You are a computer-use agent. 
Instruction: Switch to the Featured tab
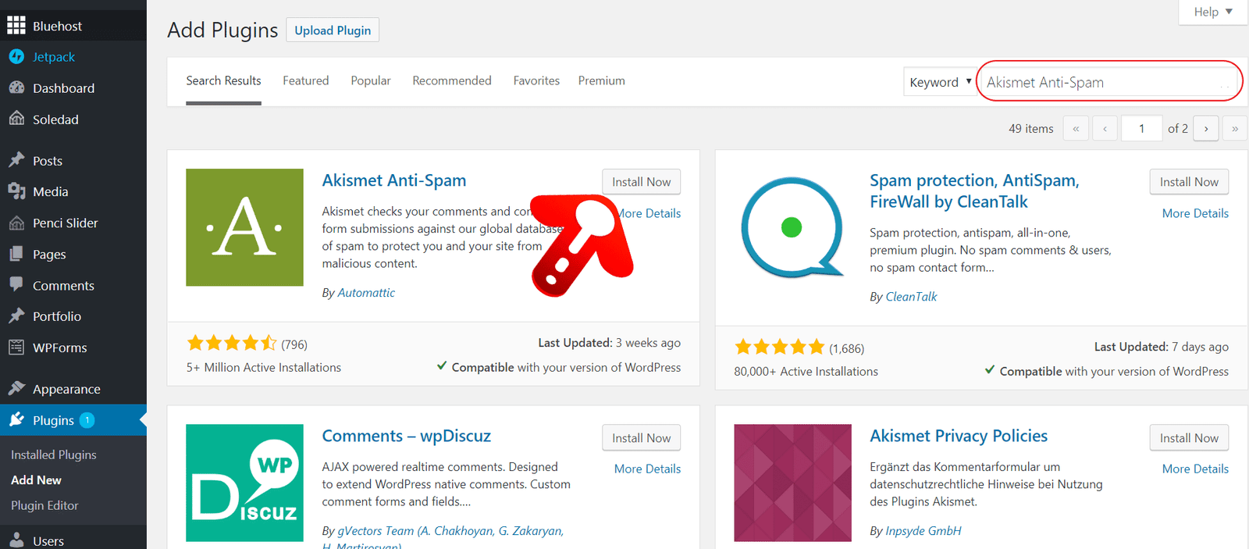pyautogui.click(x=306, y=80)
